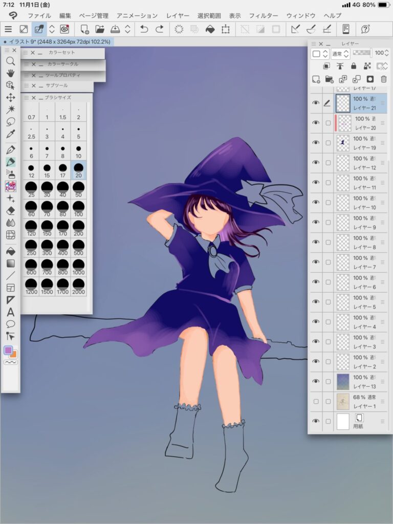This screenshot has width=393, height=524.
Task: Open the 通常 blending mode dropdown
Action: tap(340, 53)
